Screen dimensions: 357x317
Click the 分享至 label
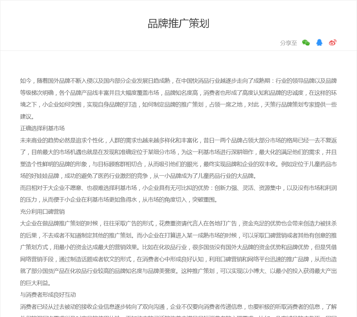288,43
